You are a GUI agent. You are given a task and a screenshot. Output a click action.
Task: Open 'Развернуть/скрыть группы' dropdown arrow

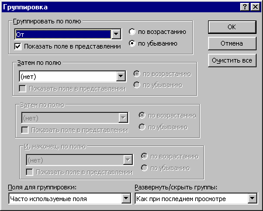click(x=252, y=199)
